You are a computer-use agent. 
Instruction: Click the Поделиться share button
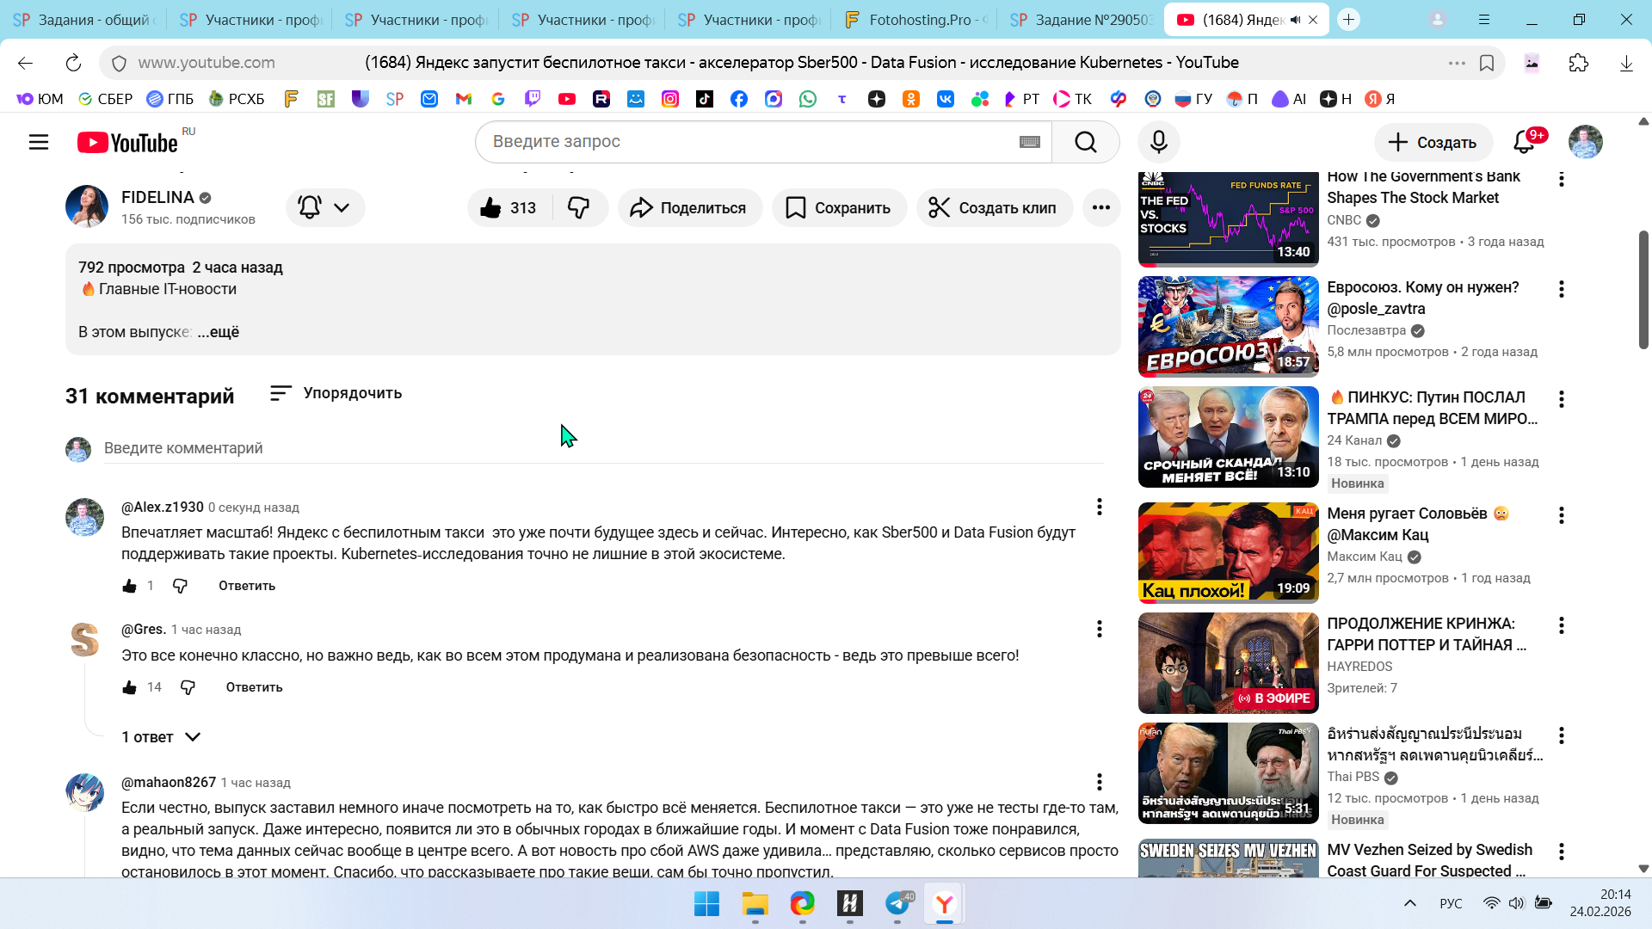point(688,207)
